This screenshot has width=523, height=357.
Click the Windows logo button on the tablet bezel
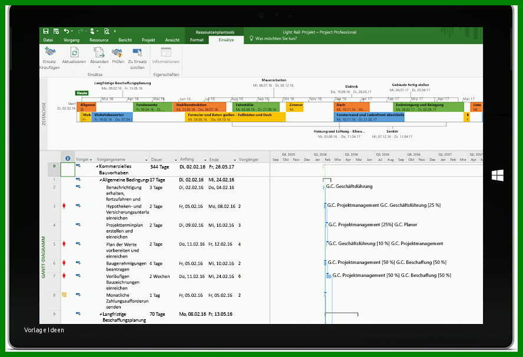tap(497, 175)
